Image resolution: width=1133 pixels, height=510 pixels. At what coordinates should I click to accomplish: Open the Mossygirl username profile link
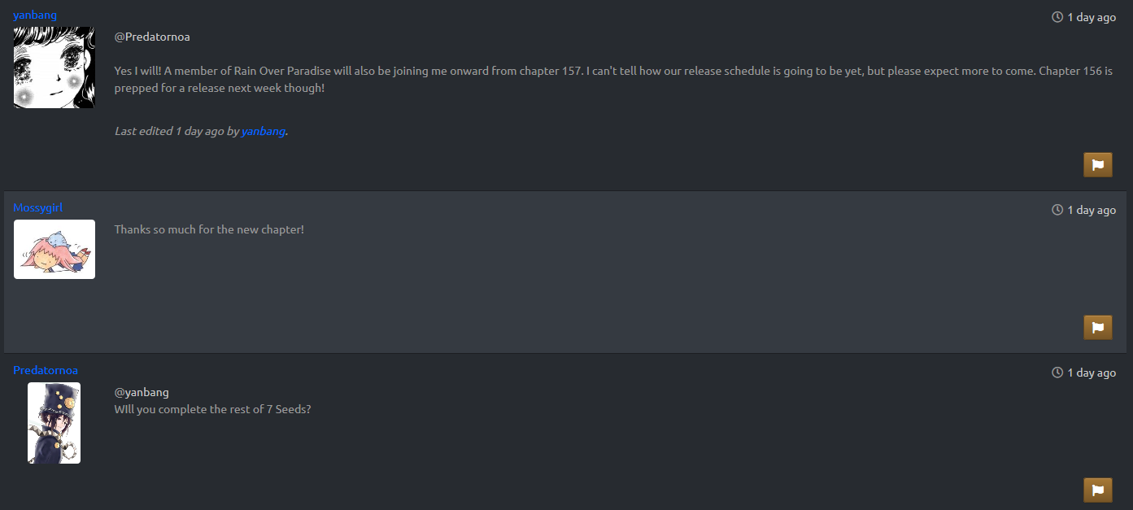37,207
